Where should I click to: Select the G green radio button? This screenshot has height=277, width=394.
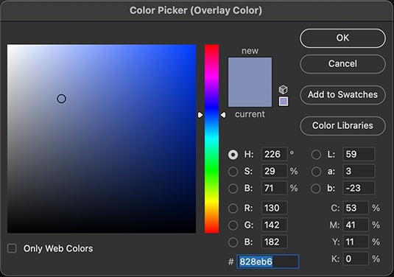tap(233, 225)
